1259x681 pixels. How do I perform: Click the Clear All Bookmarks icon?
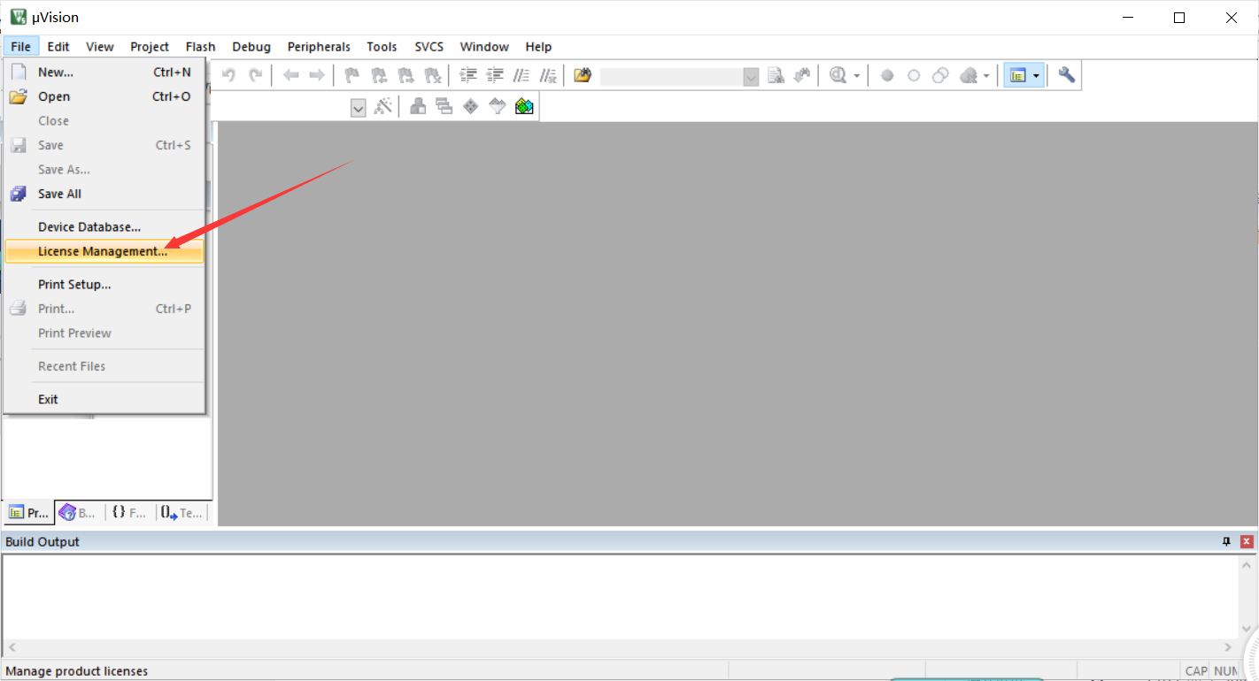click(433, 75)
